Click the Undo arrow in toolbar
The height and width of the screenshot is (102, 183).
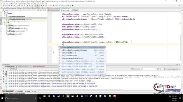pos(9,6)
